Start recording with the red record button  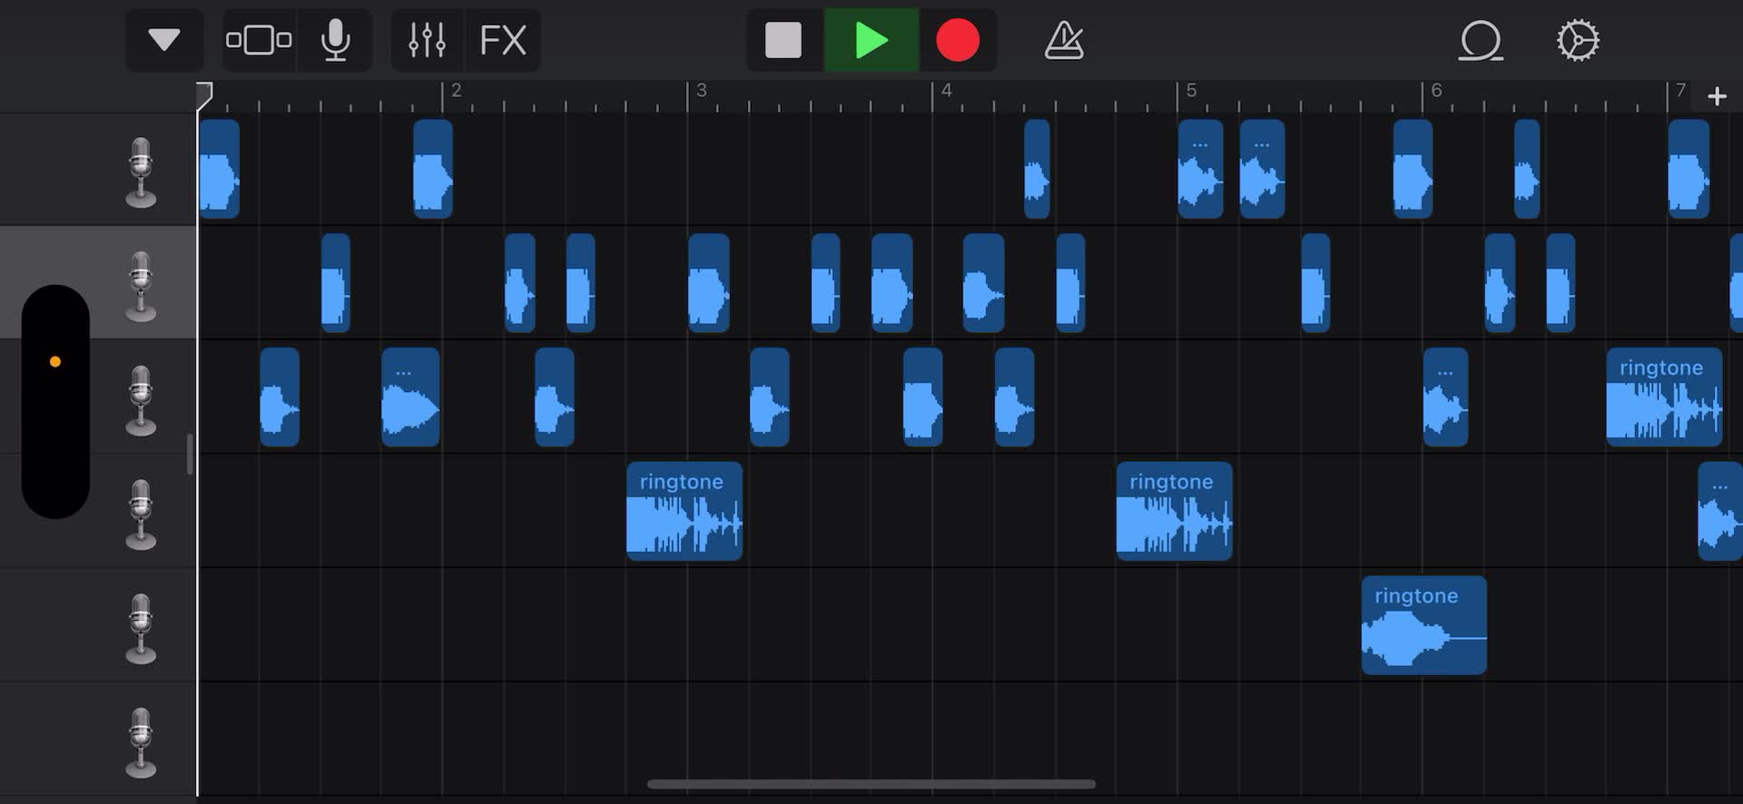(x=958, y=40)
